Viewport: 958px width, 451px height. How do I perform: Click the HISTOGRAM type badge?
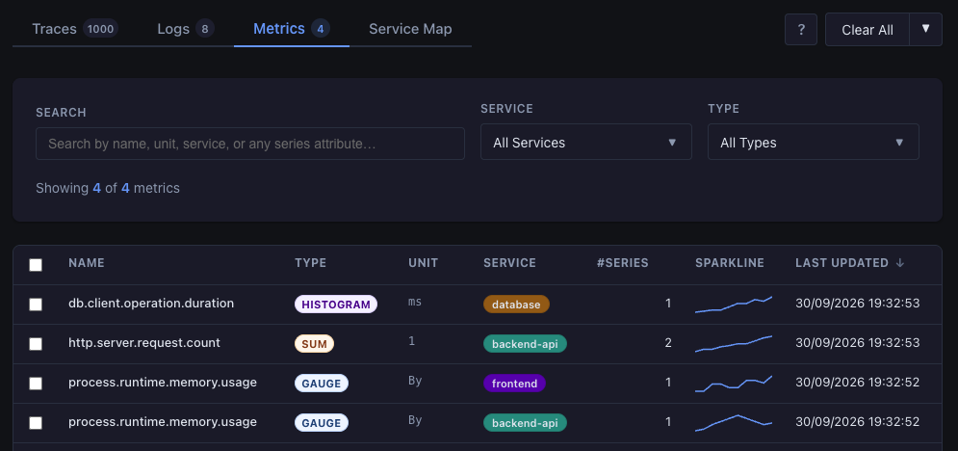tap(335, 305)
